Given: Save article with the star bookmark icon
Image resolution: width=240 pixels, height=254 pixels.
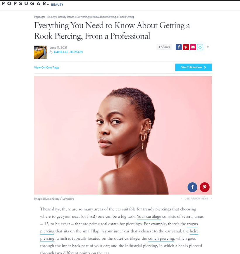Looking at the screenshot, I should pos(200,47).
